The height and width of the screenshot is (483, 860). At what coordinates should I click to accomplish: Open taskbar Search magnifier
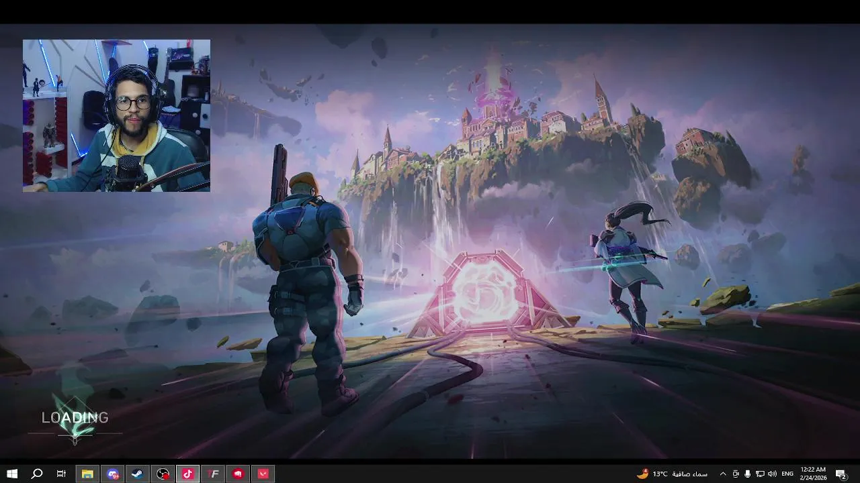[x=37, y=474]
